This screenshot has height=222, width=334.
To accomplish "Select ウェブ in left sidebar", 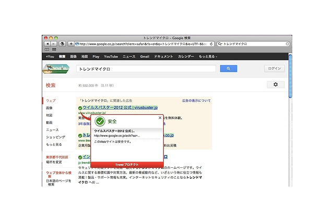I will pos(51,101).
